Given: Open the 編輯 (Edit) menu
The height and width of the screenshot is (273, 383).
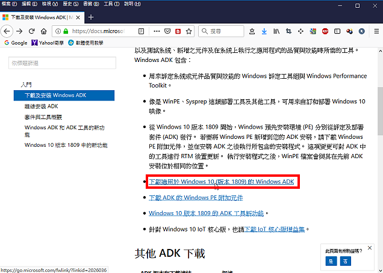Looking at the screenshot, I should (30, 4).
